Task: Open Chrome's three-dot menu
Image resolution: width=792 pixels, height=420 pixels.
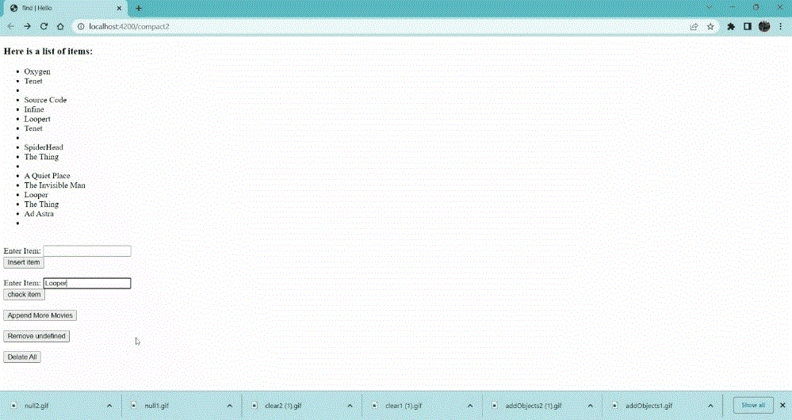Action: click(780, 26)
